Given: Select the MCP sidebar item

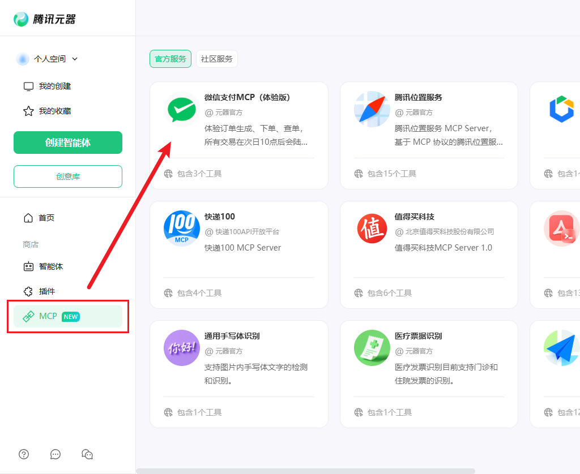Looking at the screenshot, I should 68,316.
